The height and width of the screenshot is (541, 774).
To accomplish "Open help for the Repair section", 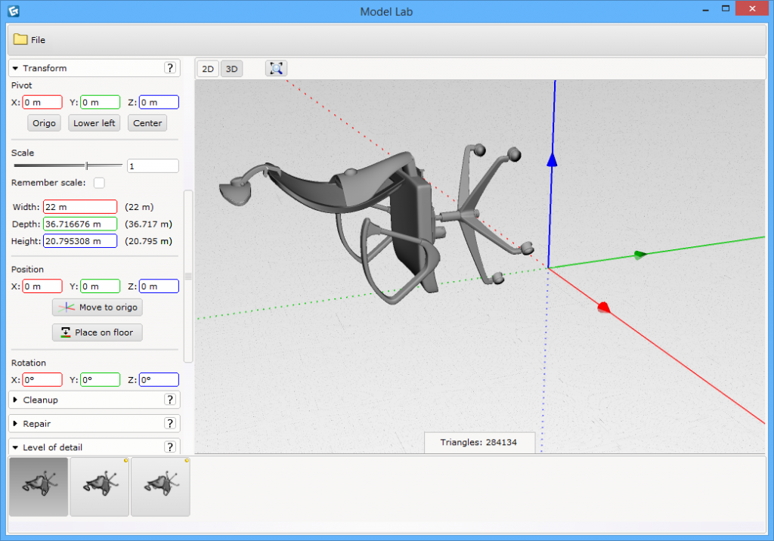I will point(170,423).
